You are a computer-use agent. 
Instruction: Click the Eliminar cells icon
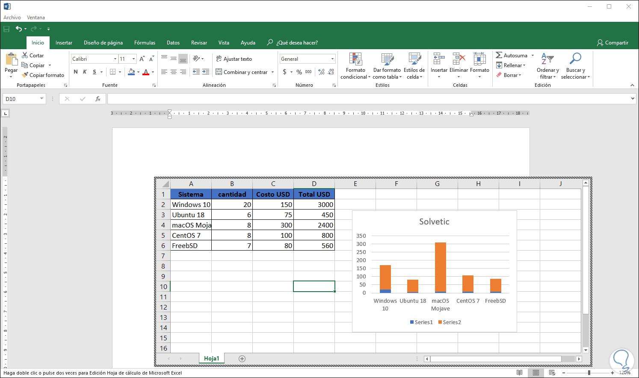click(459, 59)
